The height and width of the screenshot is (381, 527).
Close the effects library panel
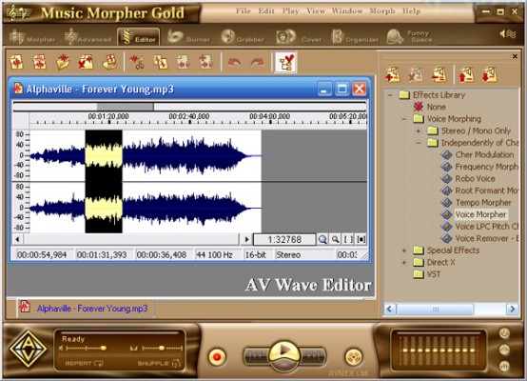[515, 56]
